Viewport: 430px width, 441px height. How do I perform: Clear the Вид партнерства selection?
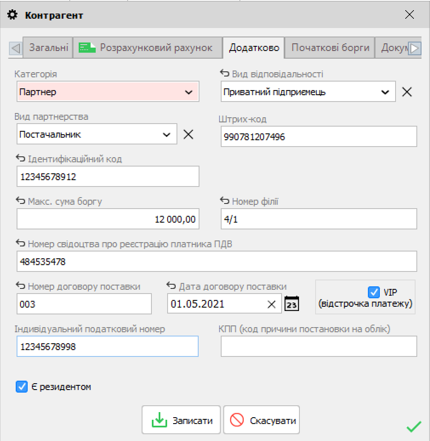(188, 134)
